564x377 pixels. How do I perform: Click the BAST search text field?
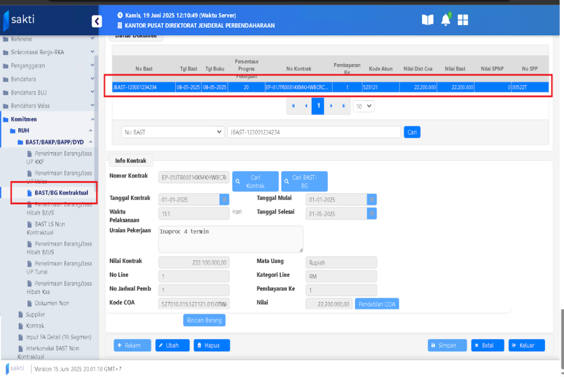[314, 132]
